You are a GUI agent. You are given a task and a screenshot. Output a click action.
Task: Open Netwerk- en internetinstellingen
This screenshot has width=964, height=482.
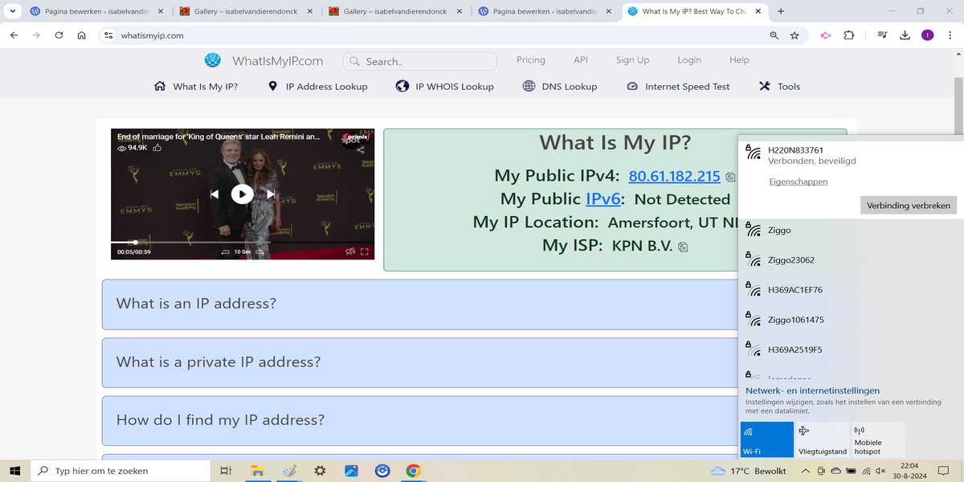click(x=812, y=390)
